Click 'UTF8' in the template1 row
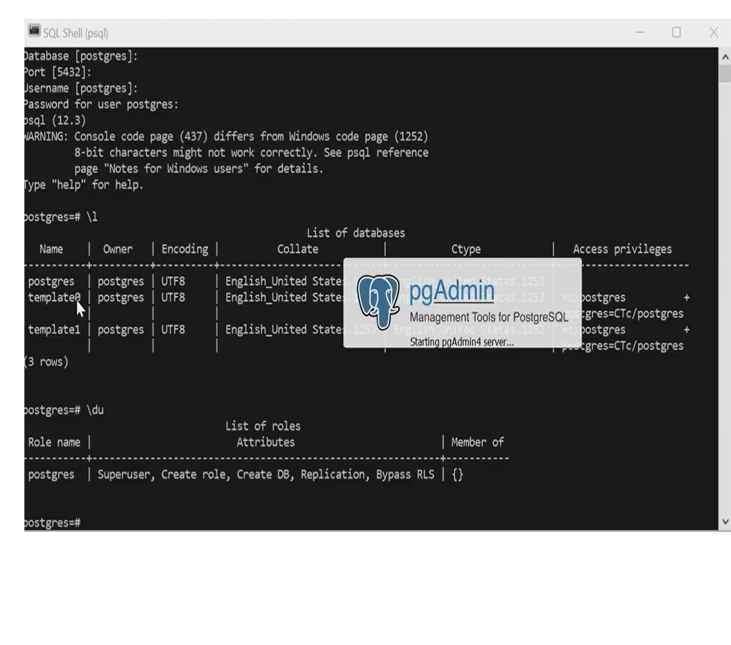The width and height of the screenshot is (731, 645). 173,330
